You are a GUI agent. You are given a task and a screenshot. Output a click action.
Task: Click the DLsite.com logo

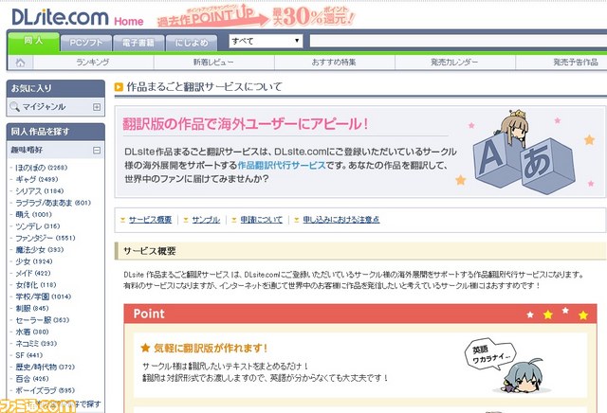point(60,17)
